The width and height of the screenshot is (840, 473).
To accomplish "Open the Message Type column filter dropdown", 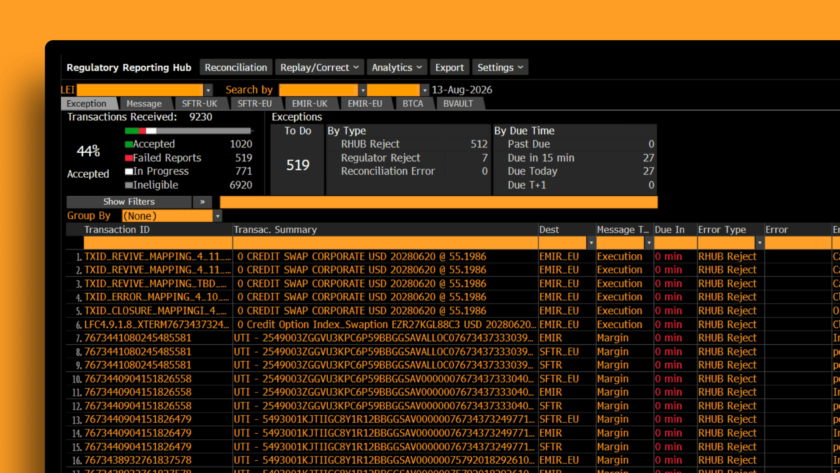I will (649, 243).
